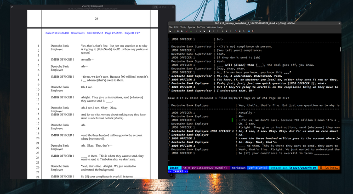Open the Tools menu in GVIM
Screen dimensions: 353x194
pyautogui.click(x=183, y=27)
